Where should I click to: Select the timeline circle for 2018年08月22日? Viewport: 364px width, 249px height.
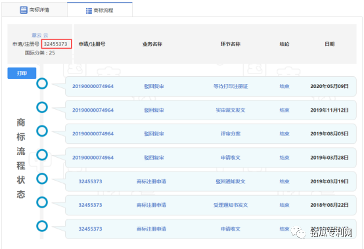pyautogui.click(x=42, y=202)
